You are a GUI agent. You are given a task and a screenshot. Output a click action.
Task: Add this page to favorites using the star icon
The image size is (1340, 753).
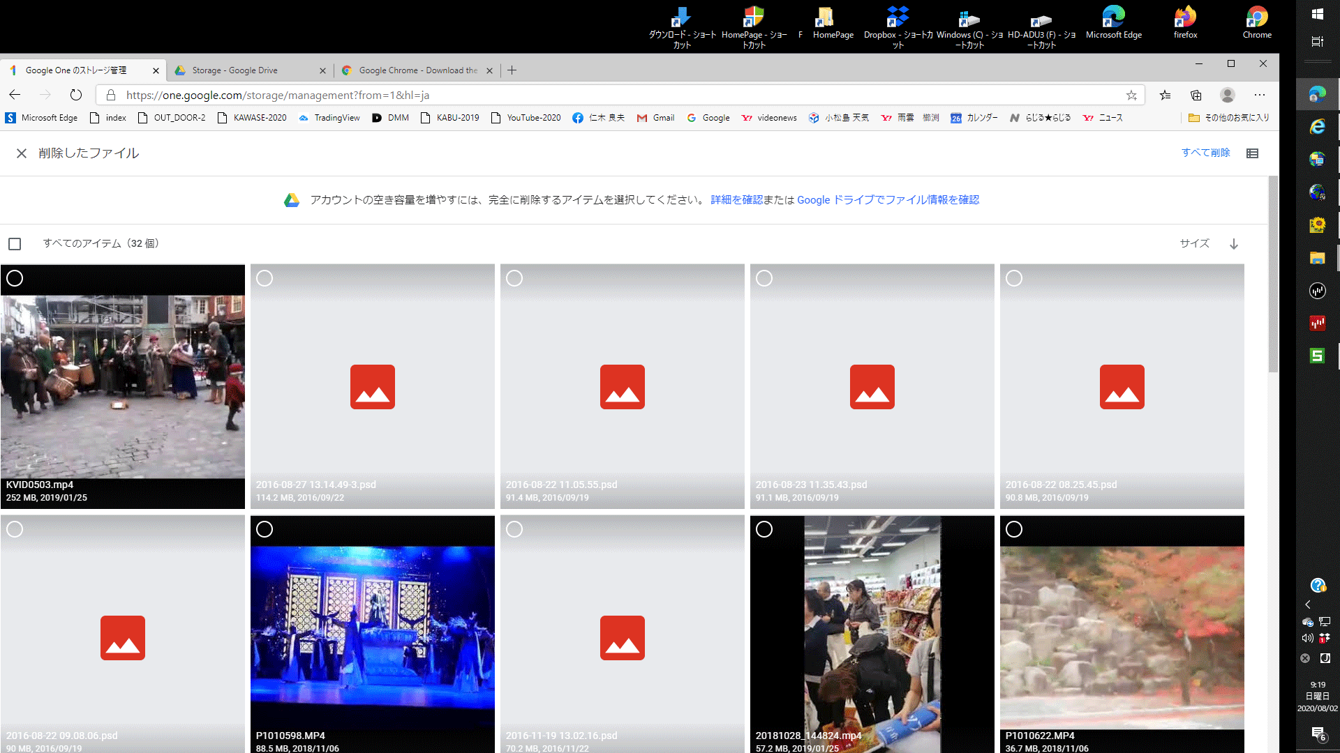pyautogui.click(x=1131, y=95)
